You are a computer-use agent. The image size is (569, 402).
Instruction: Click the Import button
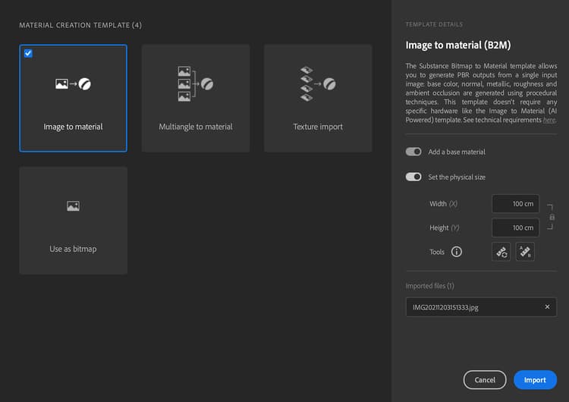point(535,379)
